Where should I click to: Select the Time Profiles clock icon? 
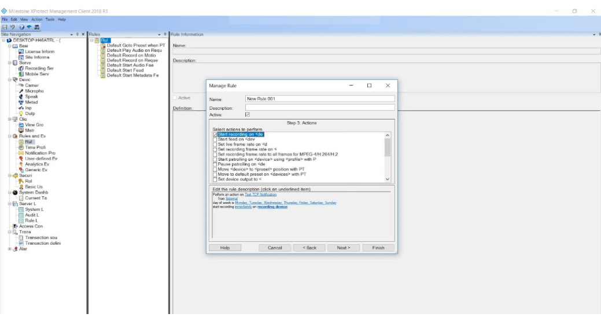[x=21, y=147]
